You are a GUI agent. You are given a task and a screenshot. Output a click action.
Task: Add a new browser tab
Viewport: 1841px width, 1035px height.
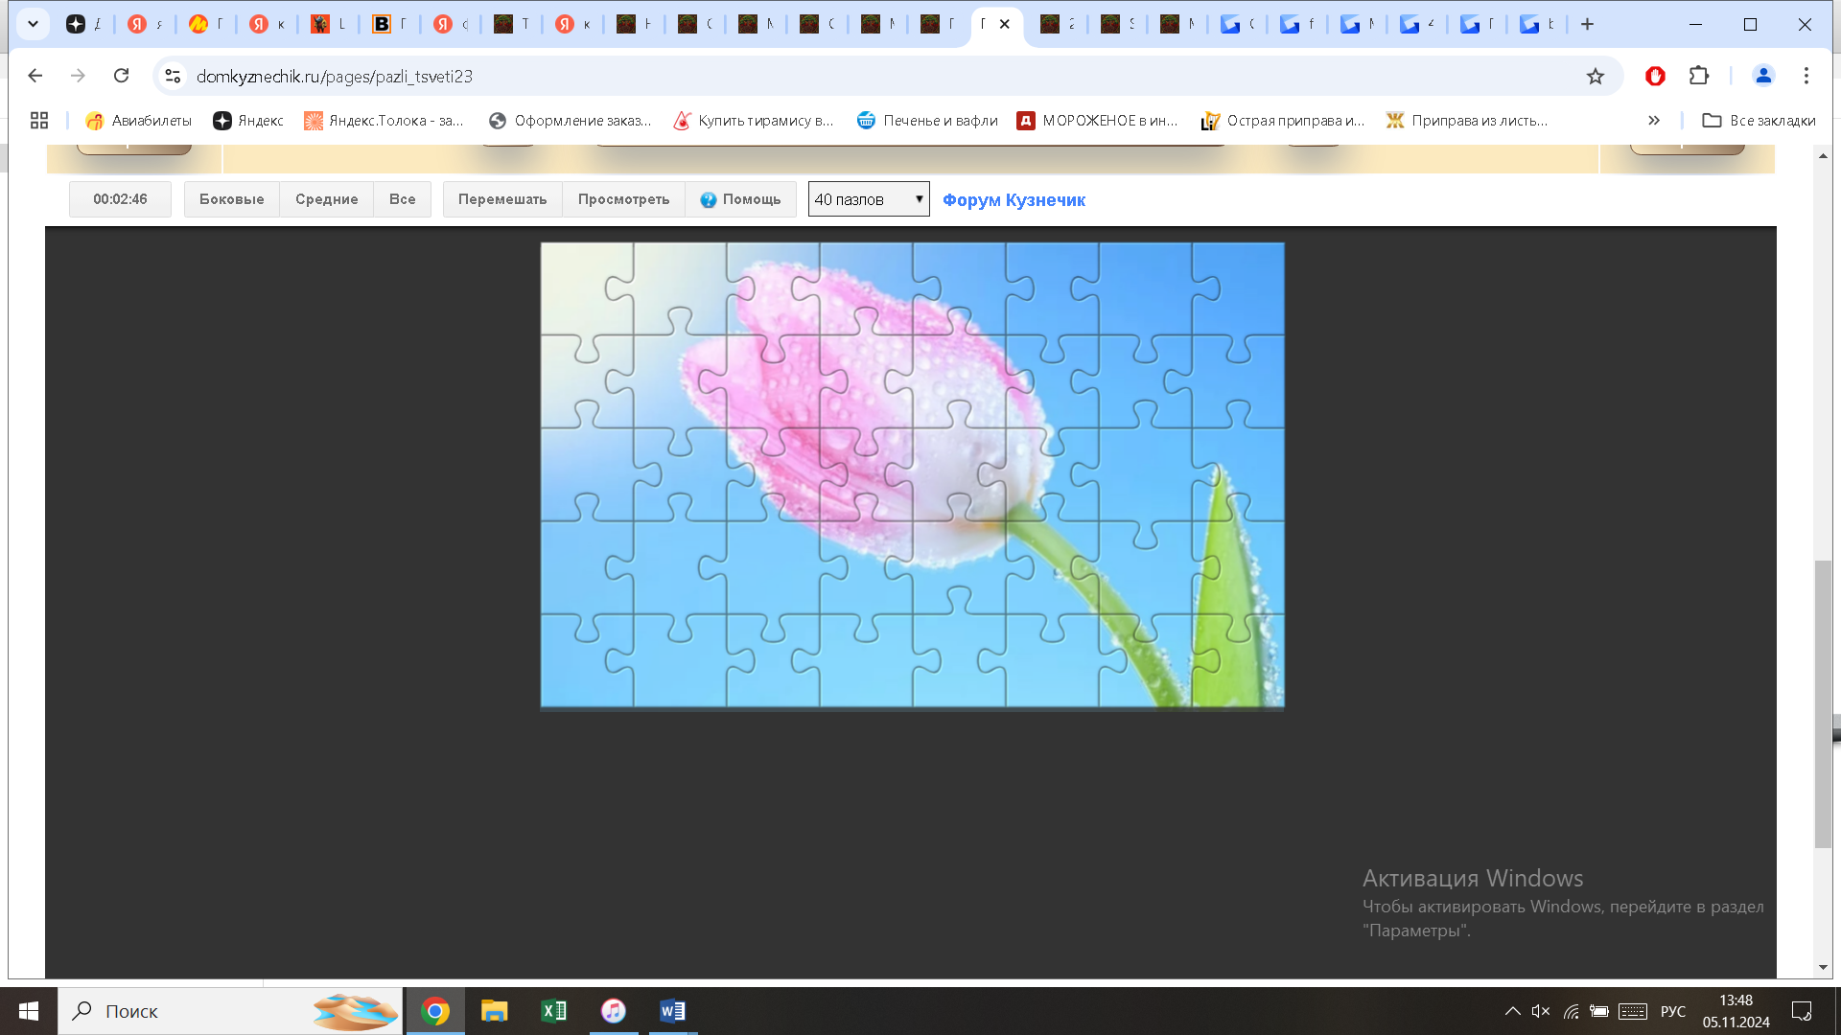(1587, 24)
